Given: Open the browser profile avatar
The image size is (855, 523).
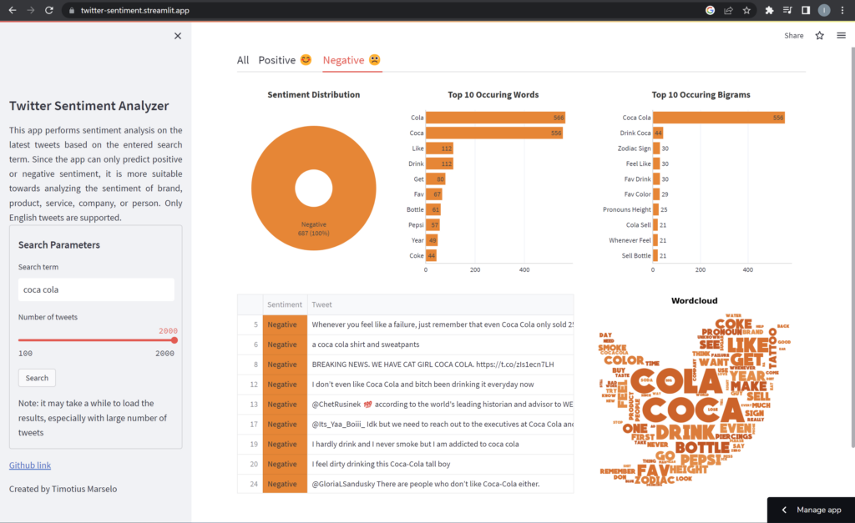Looking at the screenshot, I should click(x=824, y=11).
